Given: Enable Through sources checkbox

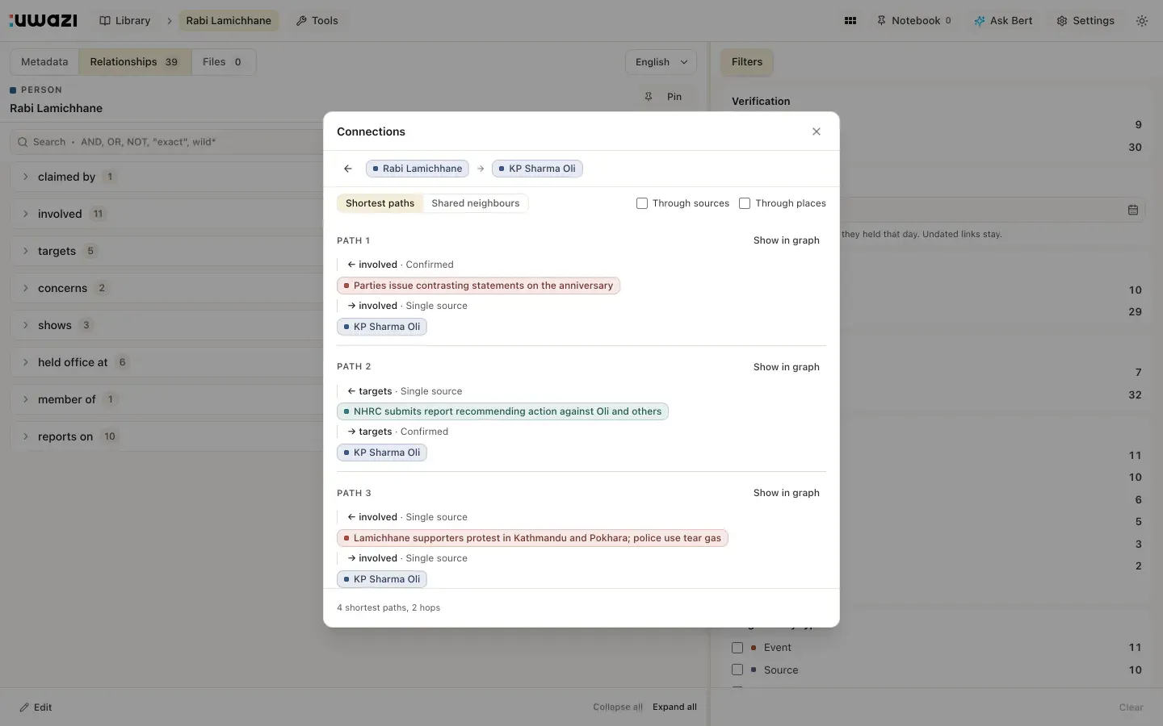Looking at the screenshot, I should coord(642,203).
